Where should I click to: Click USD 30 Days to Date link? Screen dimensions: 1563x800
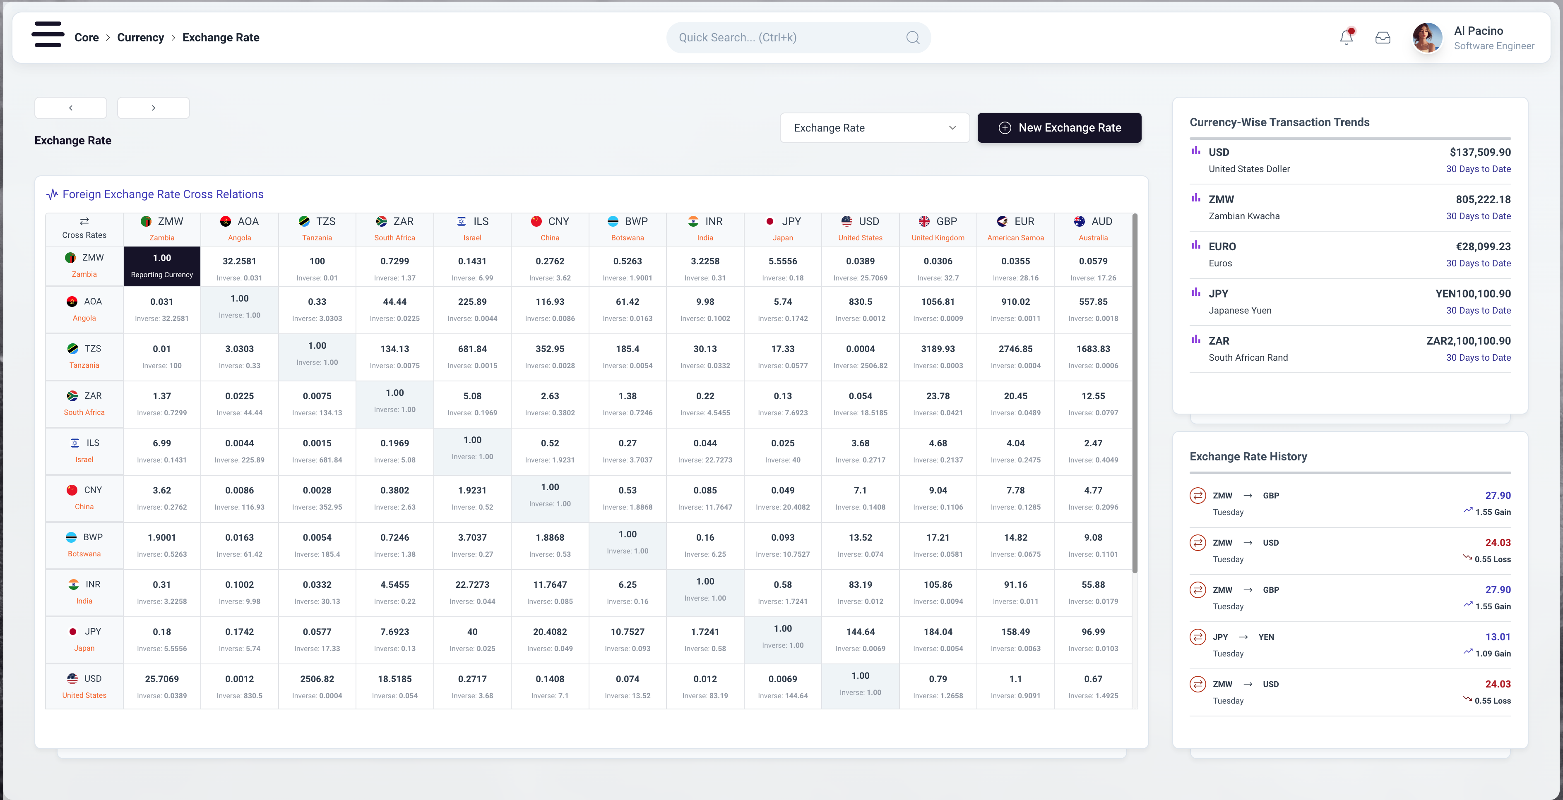1478,169
